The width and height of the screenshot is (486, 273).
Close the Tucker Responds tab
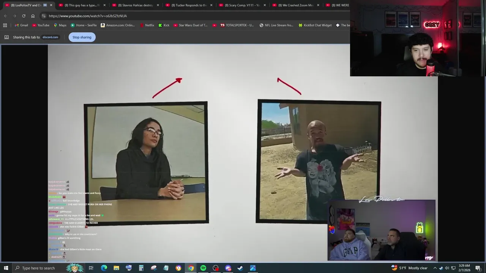211,5
